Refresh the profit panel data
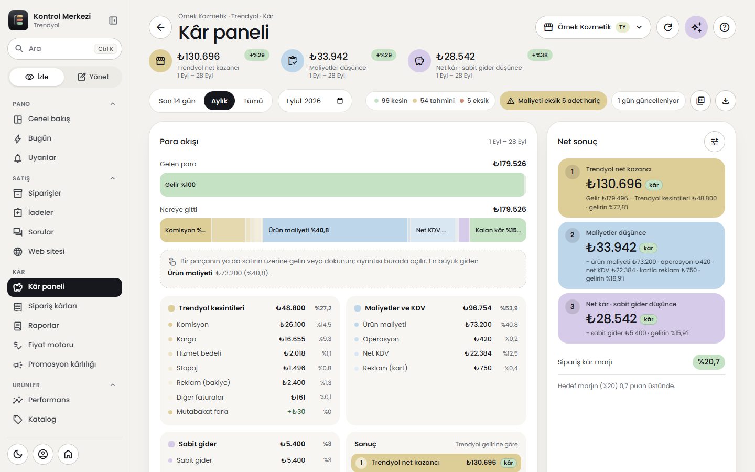The image size is (755, 472). 668,27
